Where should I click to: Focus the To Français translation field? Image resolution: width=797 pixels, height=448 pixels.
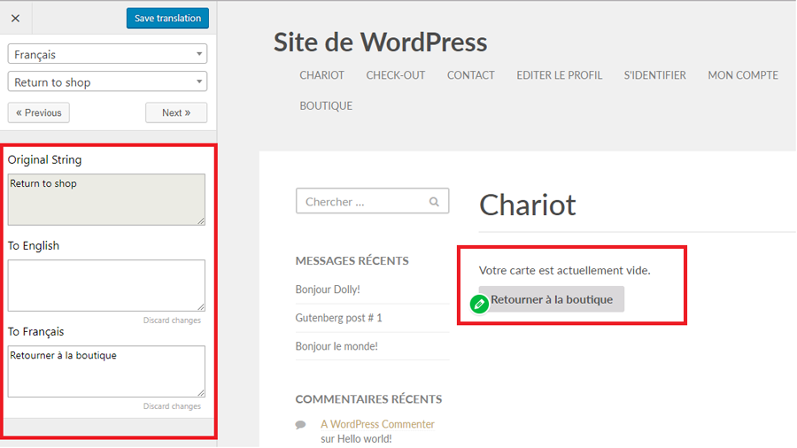coord(106,371)
